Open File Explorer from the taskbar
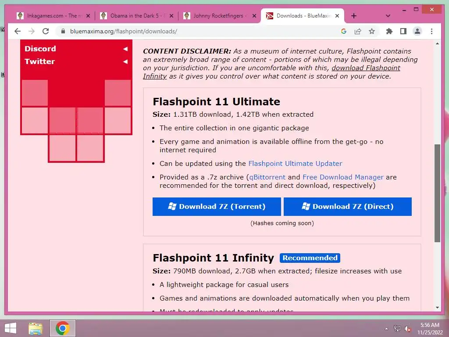 point(36,328)
